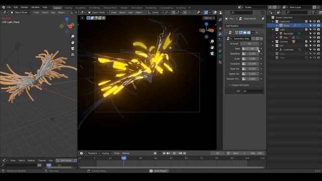Uncheck the Ctrl collection checkbox
The image size is (322, 181).
(x=306, y=46)
